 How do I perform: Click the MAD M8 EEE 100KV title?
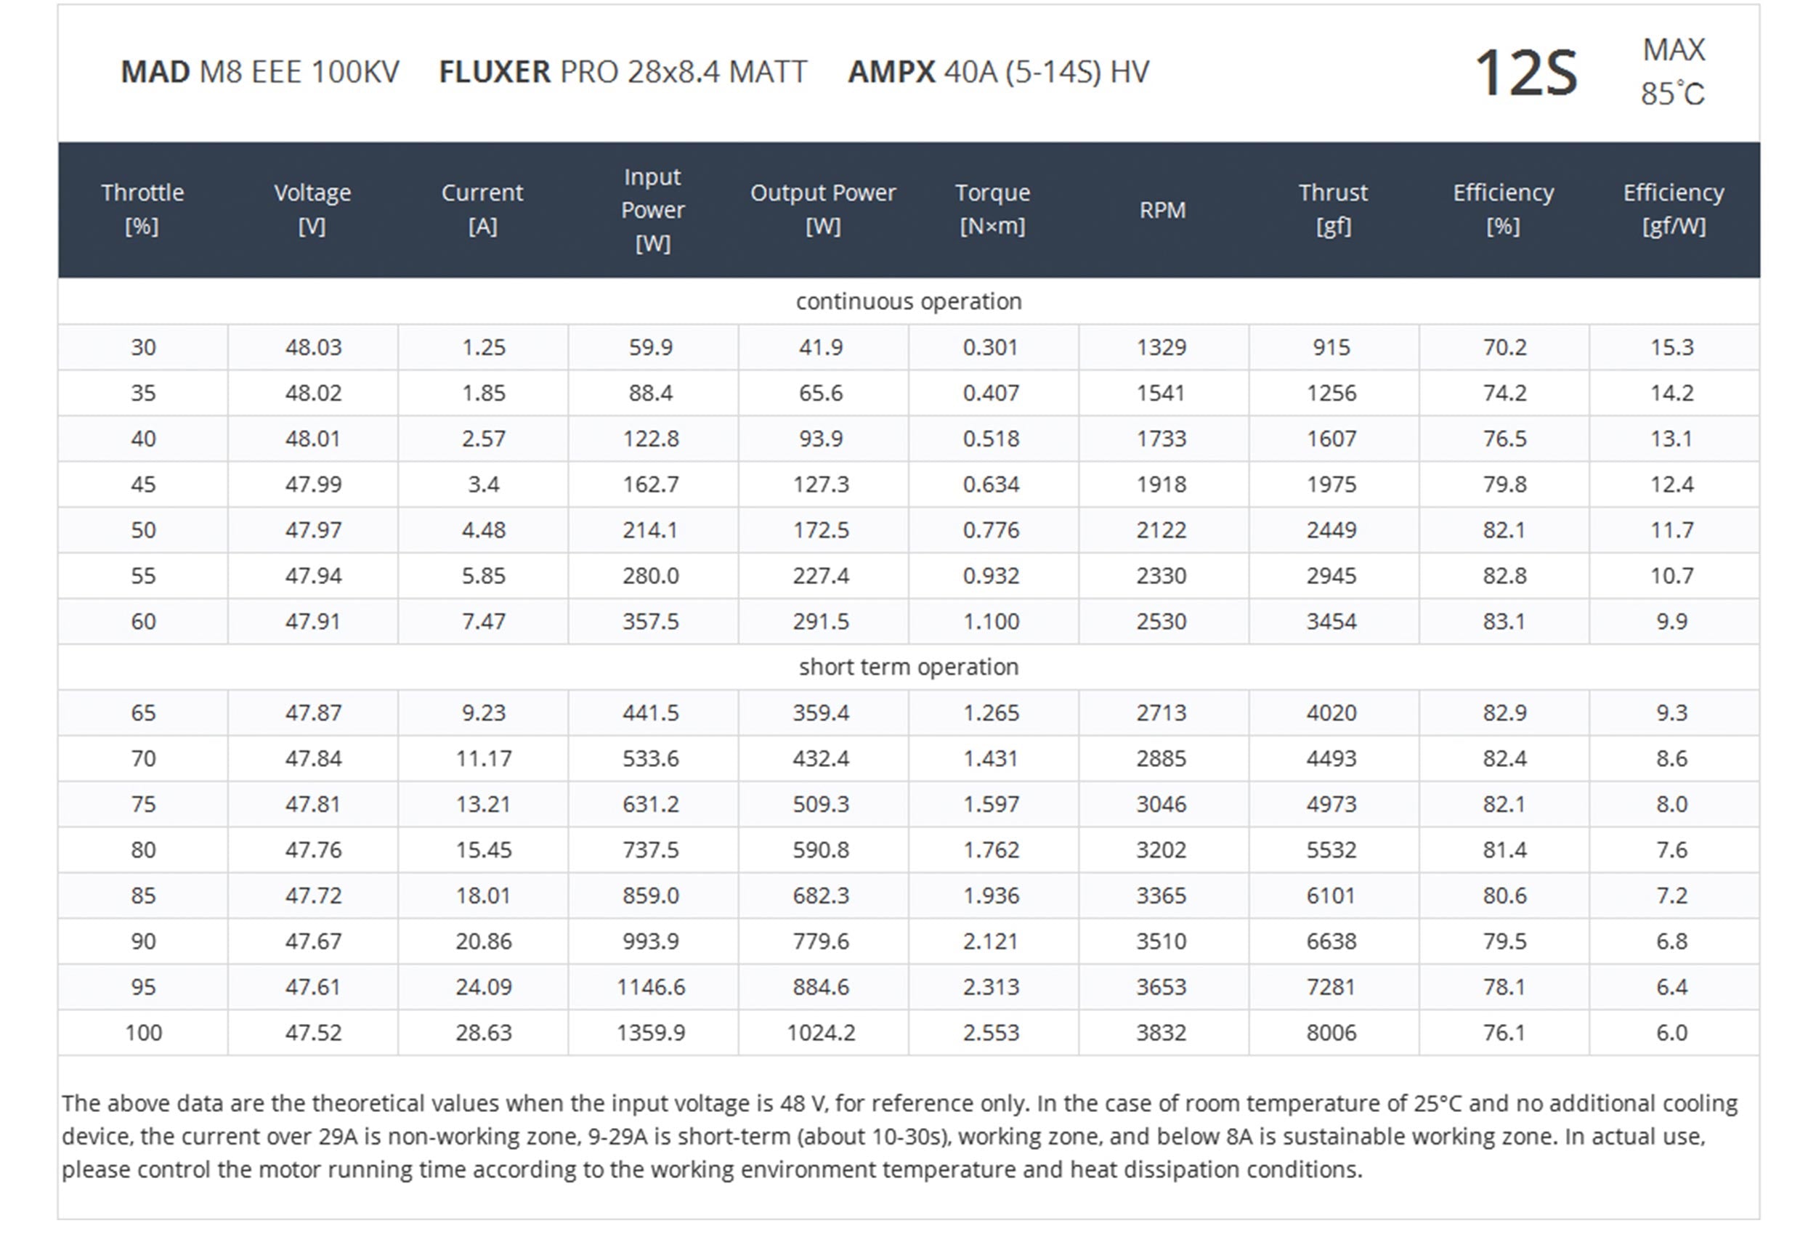pos(259,72)
